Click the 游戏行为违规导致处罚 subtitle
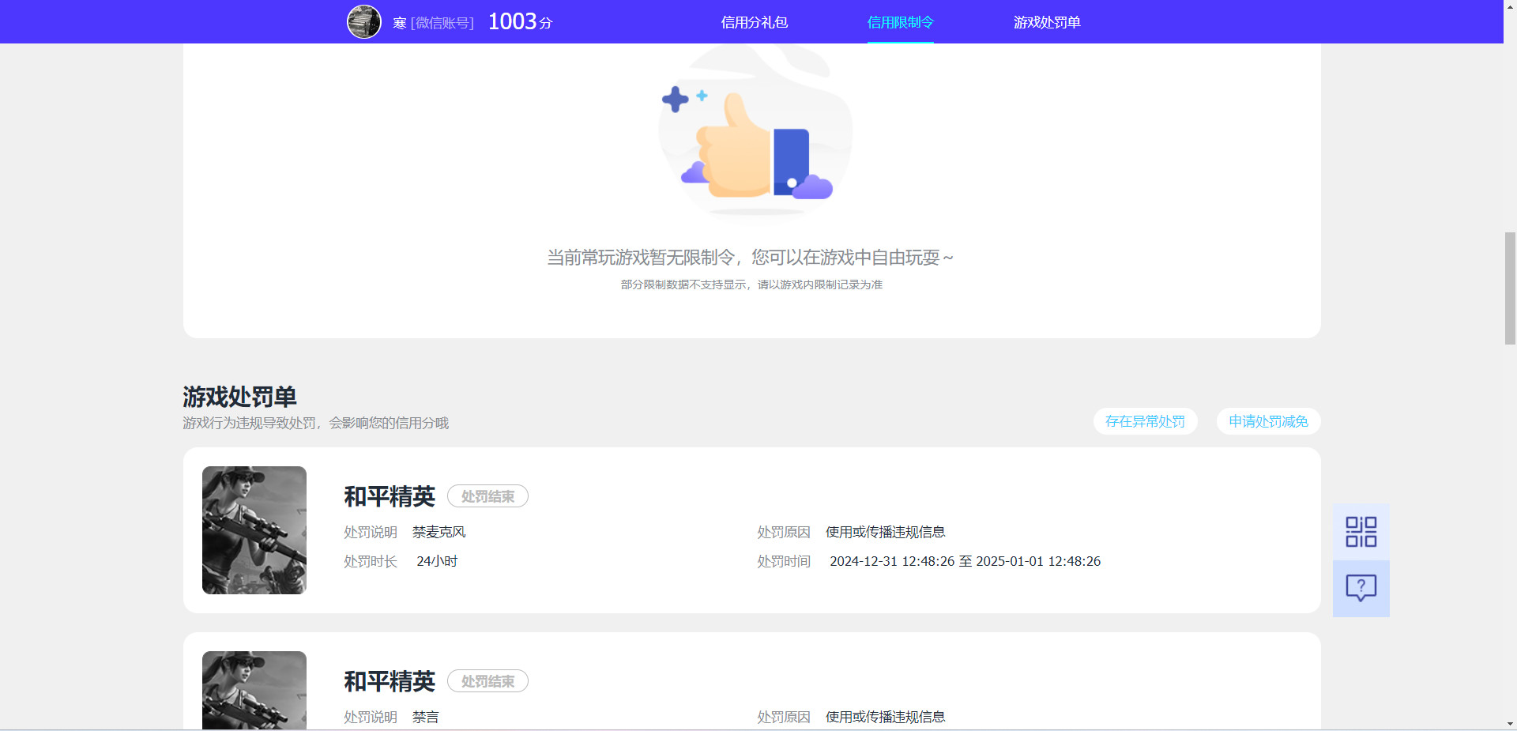Viewport: 1517px width, 731px height. tap(315, 423)
